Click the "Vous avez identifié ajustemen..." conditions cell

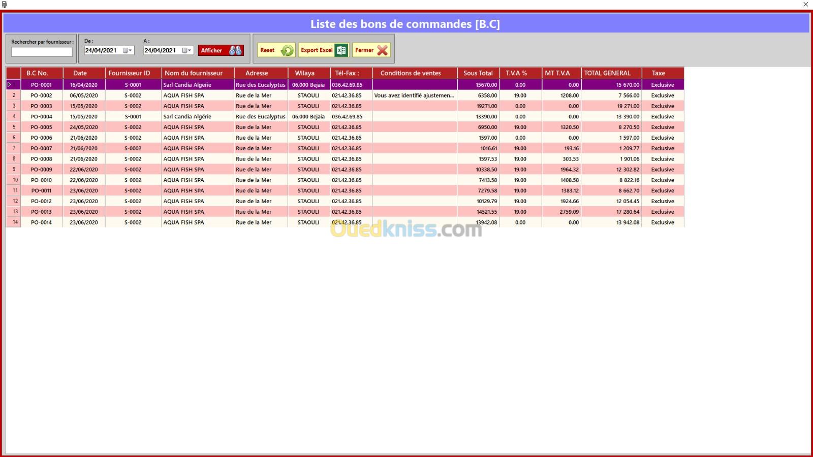[414, 95]
